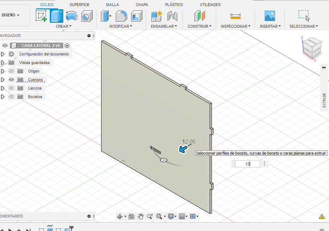
Task: Expand the Cuerpos node
Action: 2,80
